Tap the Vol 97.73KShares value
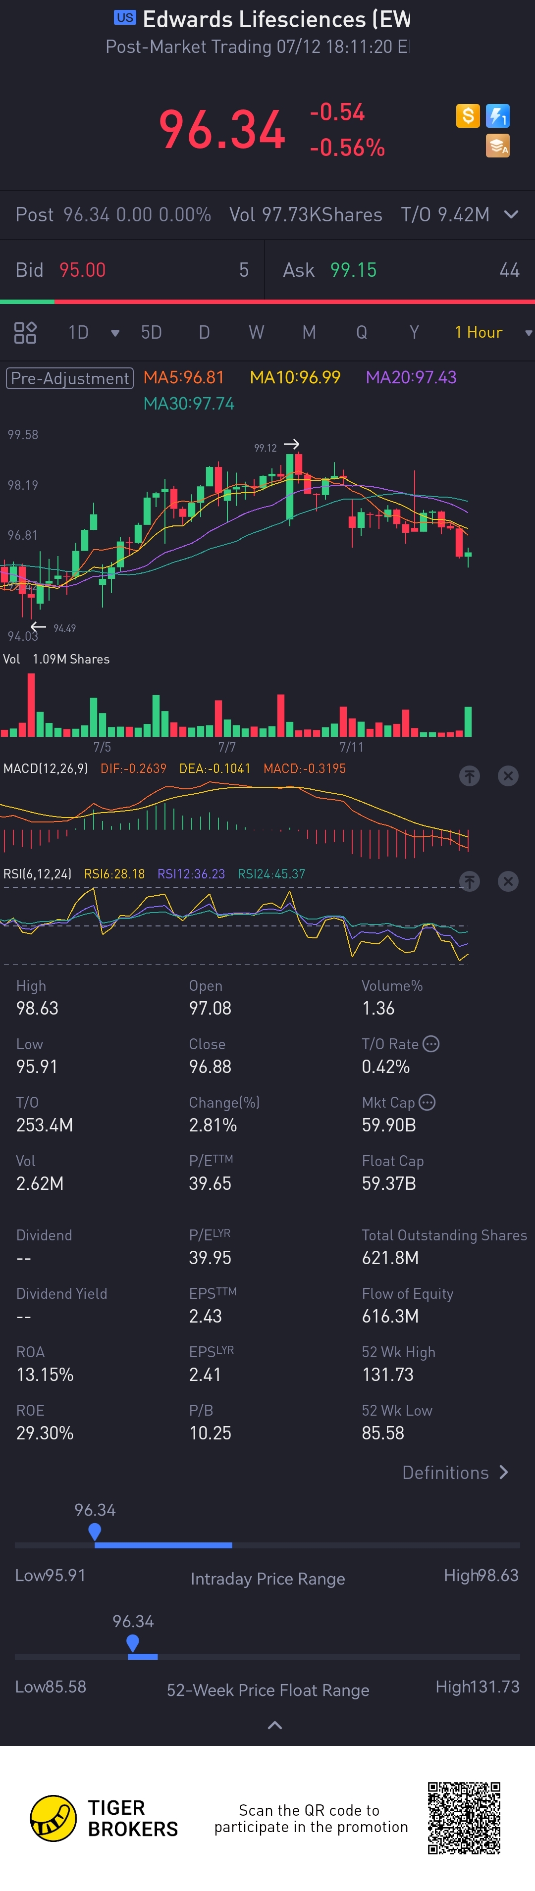The height and width of the screenshot is (1891, 535). [306, 214]
